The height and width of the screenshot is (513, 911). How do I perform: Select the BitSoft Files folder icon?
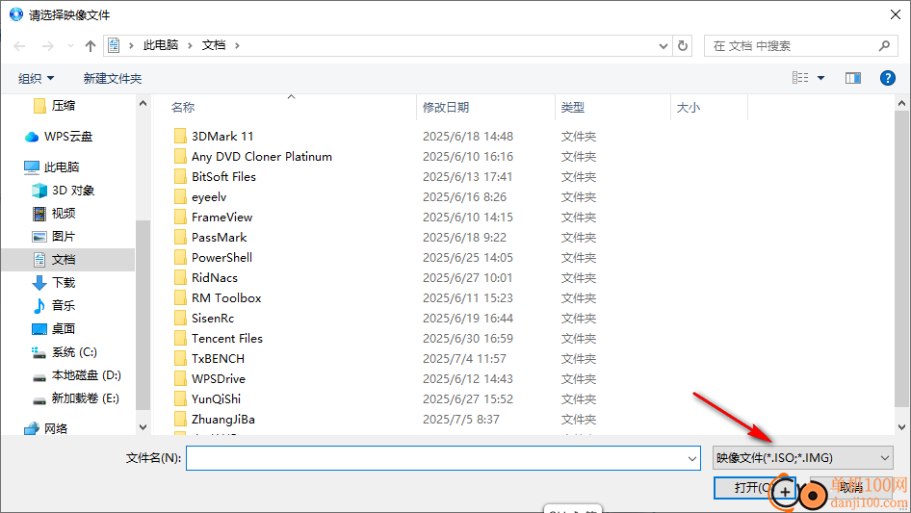[180, 177]
